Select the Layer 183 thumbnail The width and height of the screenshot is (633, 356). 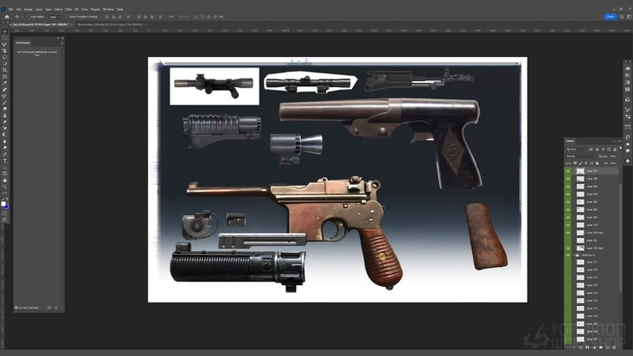point(580,202)
